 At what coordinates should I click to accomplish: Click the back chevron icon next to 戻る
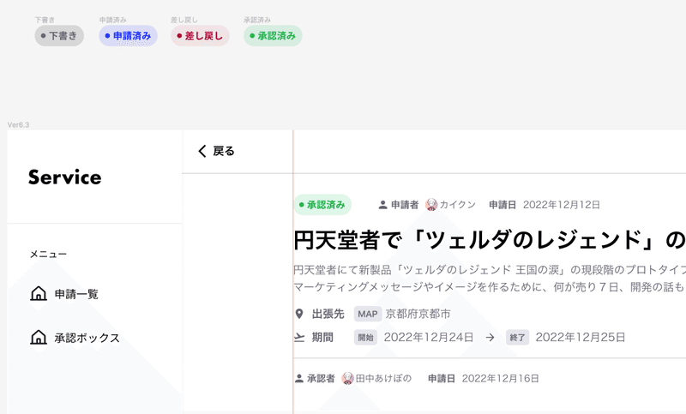click(202, 151)
